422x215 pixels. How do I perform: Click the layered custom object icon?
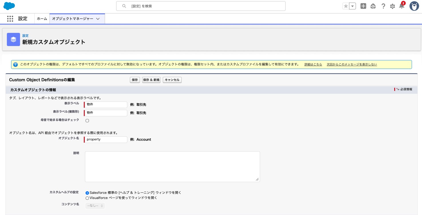coord(13,39)
